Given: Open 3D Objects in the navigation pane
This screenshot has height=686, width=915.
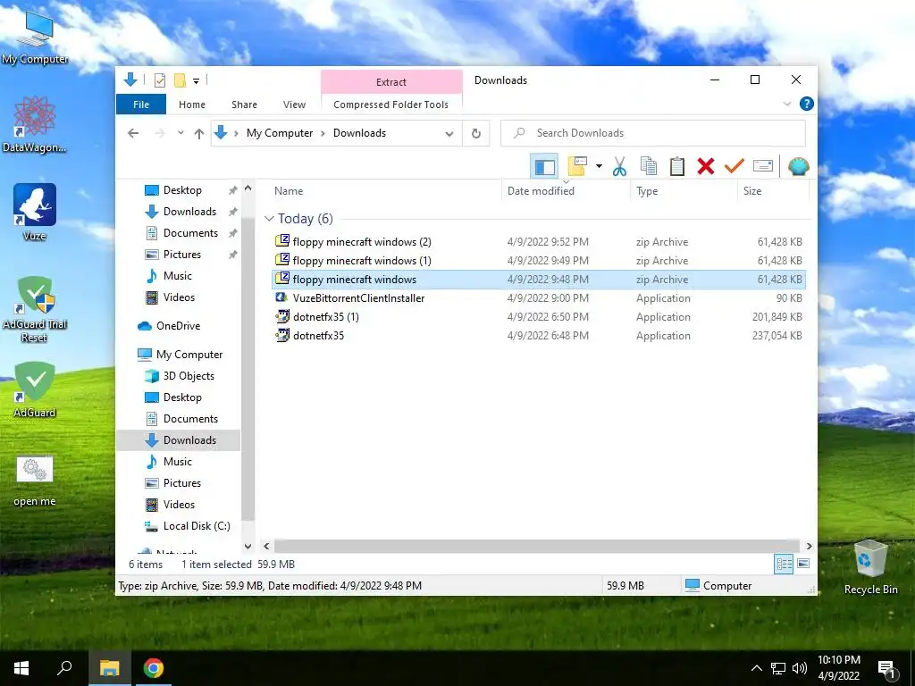Looking at the screenshot, I should pos(189,376).
